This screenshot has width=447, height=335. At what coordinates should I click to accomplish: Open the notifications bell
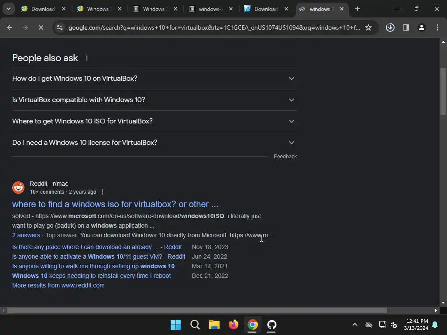click(x=435, y=325)
